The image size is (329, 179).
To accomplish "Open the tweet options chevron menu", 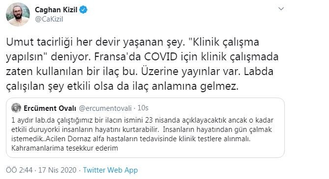I will click(281, 9).
